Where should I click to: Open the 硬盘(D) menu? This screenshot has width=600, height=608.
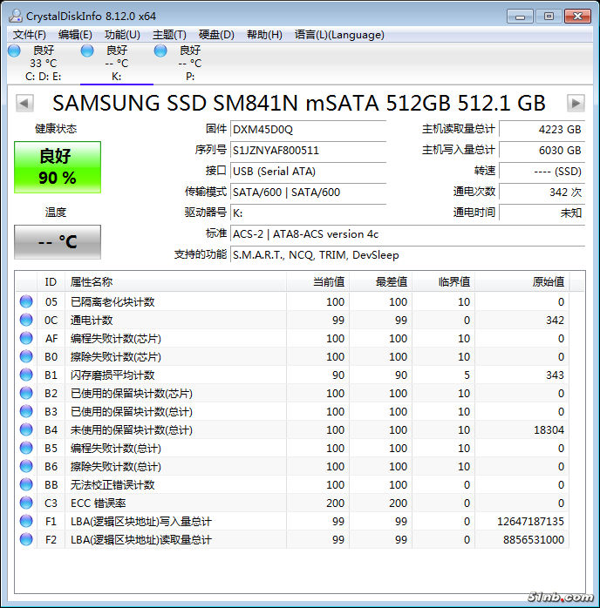pos(216,35)
